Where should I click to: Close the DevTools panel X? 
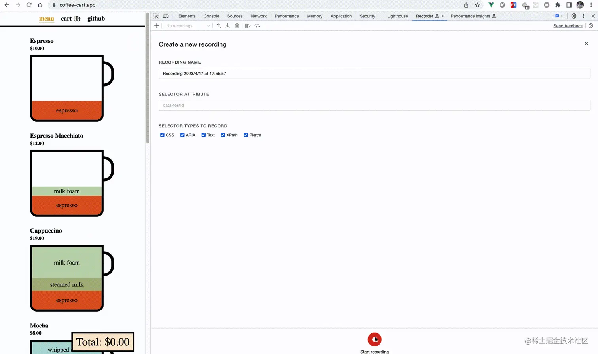coord(593,16)
